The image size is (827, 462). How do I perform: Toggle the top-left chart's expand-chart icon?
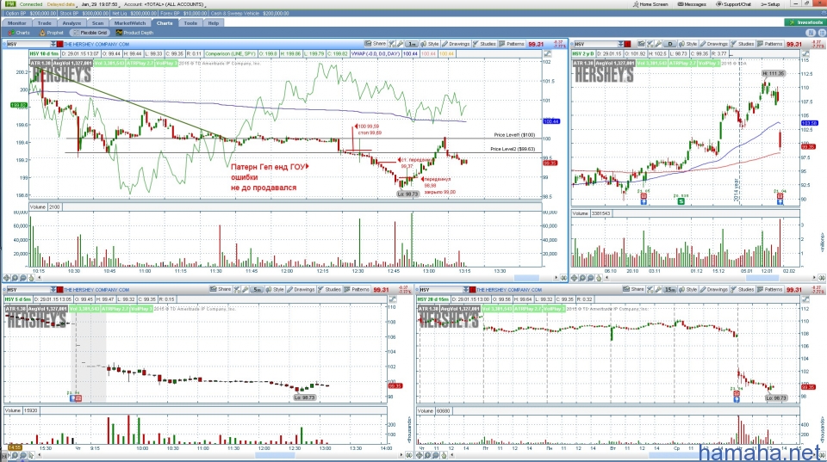[548, 53]
